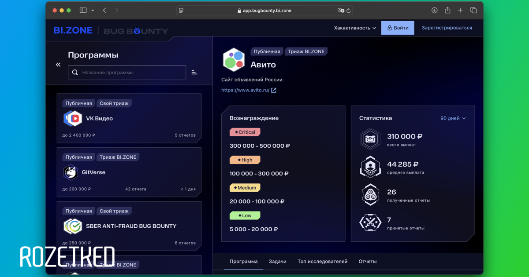Click the 100 000 - 300 000 ₽ reward range
Viewport: 529px width, 277px height.
(x=259, y=174)
